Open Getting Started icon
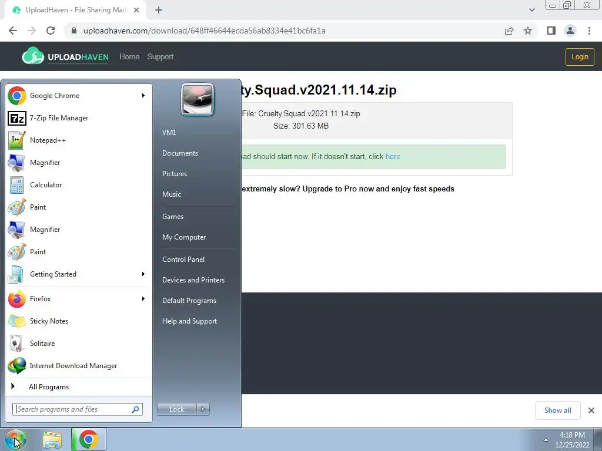This screenshot has width=602, height=451. (x=17, y=274)
